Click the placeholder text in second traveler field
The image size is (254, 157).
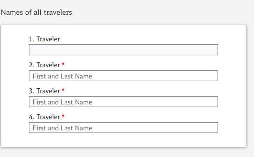[x=62, y=76]
